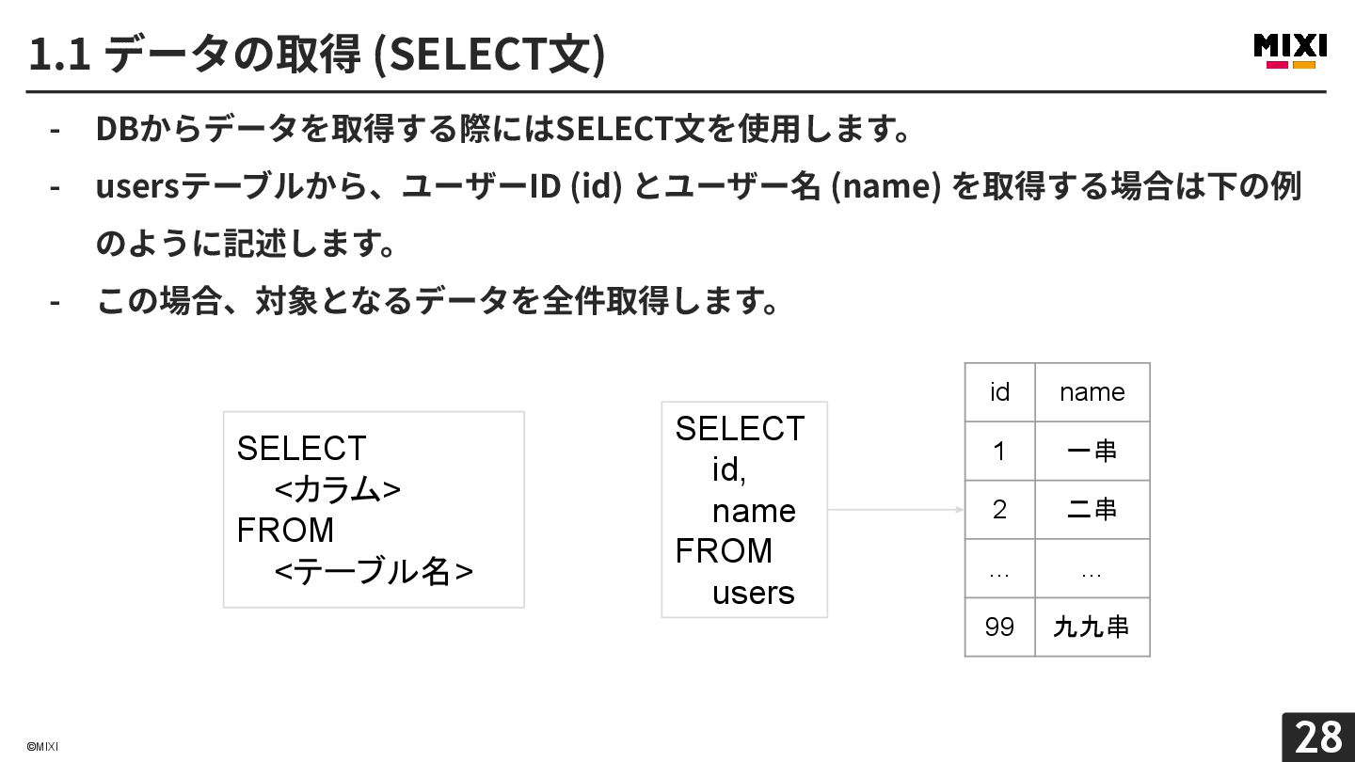This screenshot has height=762, width=1355.
Task: Click the arrow pointing to result table
Action: point(896,510)
